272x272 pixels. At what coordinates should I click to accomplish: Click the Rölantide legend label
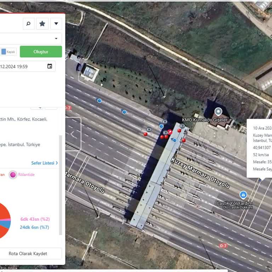(26, 175)
